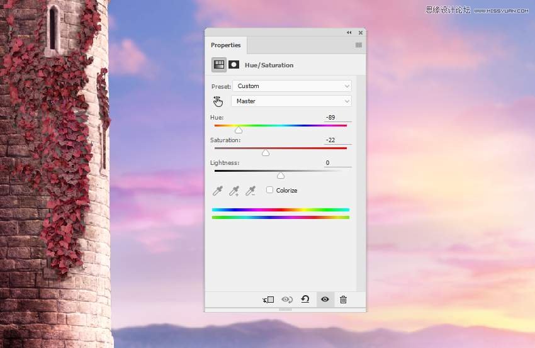View previous state of adjustment
The image size is (535, 348).
(x=287, y=300)
